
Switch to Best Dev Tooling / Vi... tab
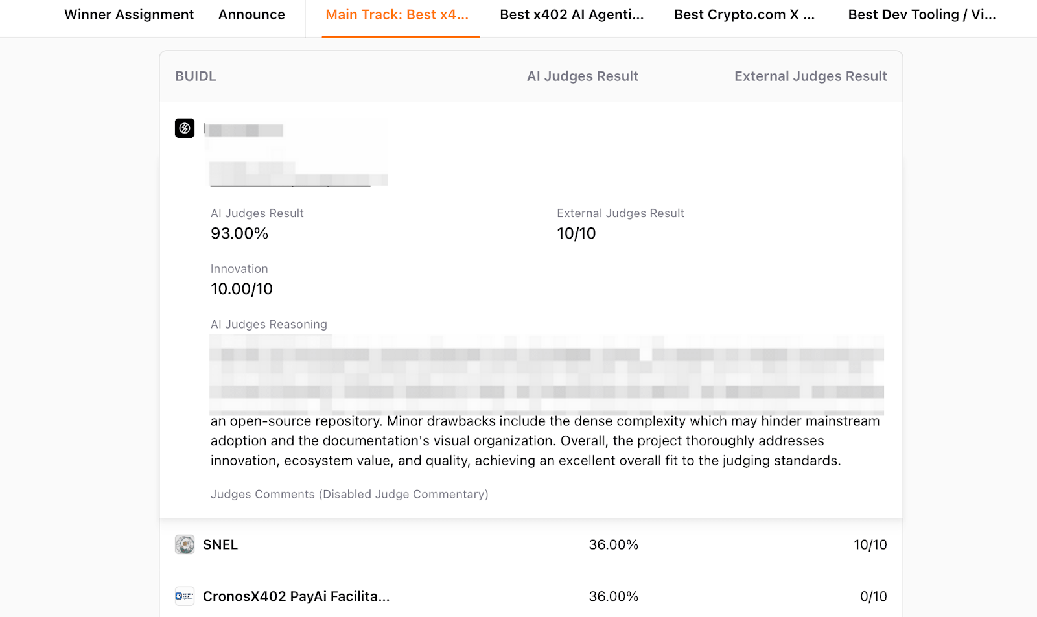pos(922,15)
